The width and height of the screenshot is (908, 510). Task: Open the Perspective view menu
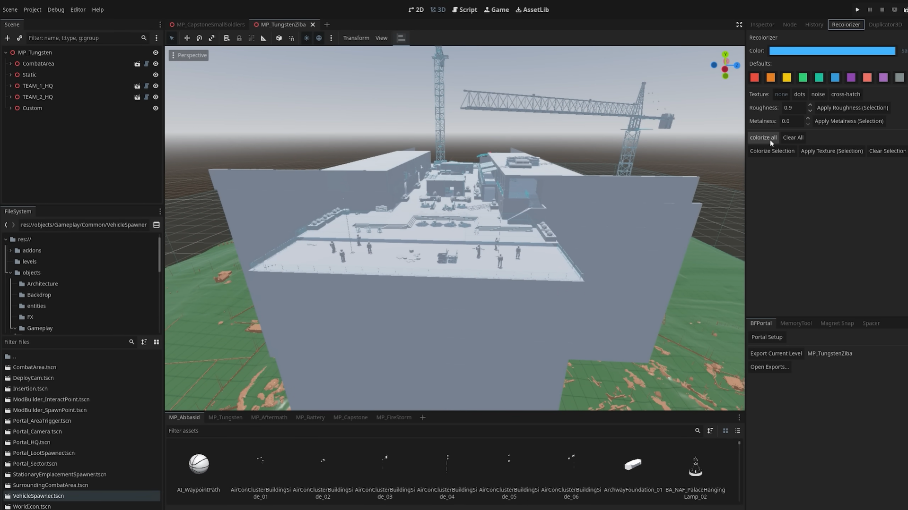point(189,55)
